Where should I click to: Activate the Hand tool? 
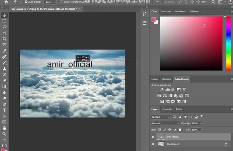[x=4, y=128]
